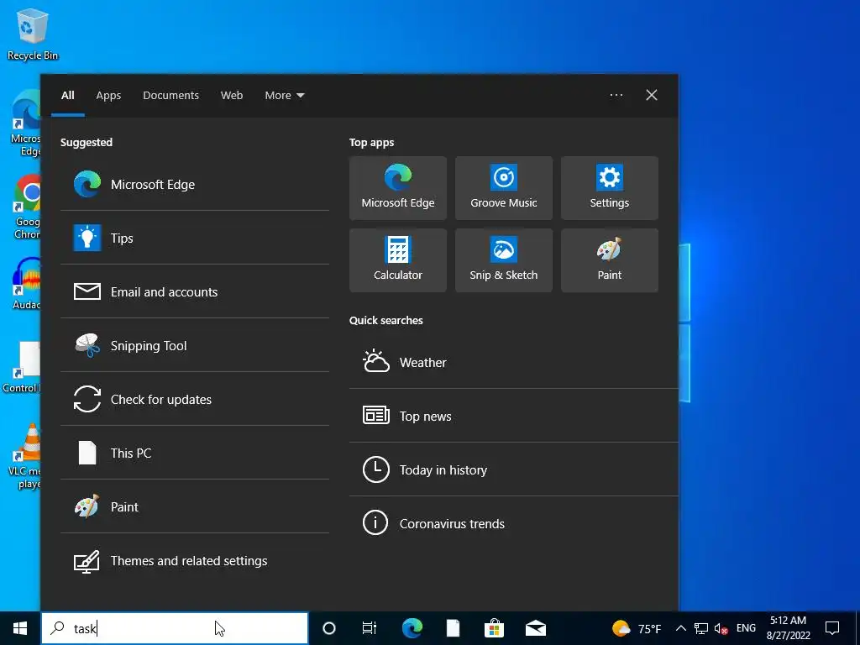The image size is (860, 645).
Task: Open the clock showing 5:12 AM
Action: tap(788, 628)
